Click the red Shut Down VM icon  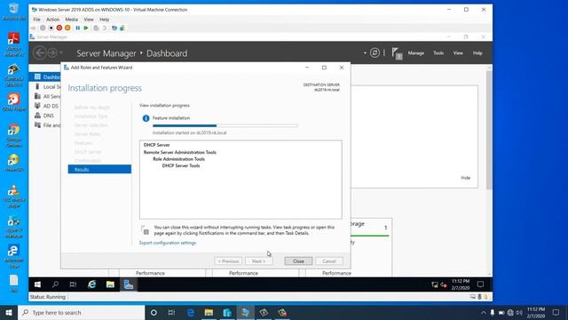59,28
